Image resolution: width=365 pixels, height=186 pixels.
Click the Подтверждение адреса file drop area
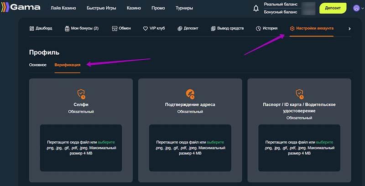tap(190, 148)
